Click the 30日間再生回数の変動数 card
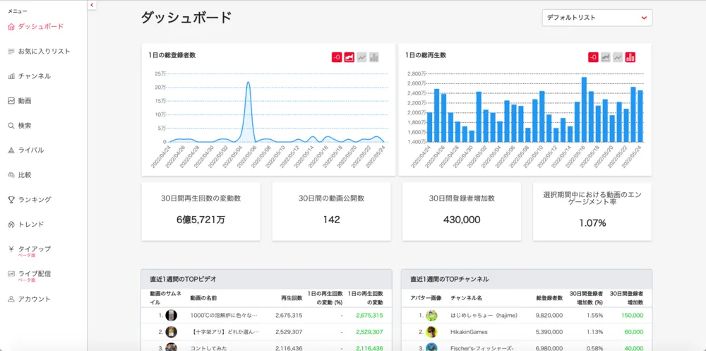706x351 pixels. pos(201,211)
